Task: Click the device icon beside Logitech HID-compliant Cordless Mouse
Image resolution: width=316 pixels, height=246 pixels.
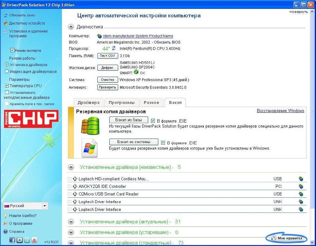Action: click(75, 179)
